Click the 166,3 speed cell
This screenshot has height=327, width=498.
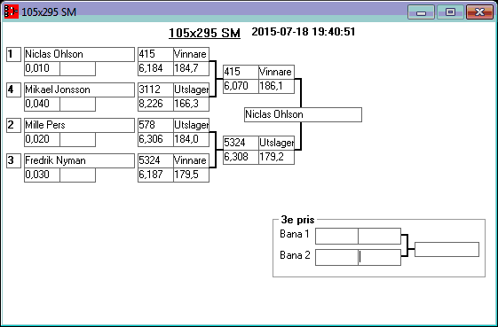point(191,105)
